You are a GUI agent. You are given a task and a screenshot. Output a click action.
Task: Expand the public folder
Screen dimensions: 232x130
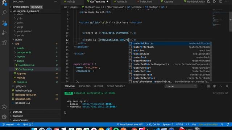[19, 39]
